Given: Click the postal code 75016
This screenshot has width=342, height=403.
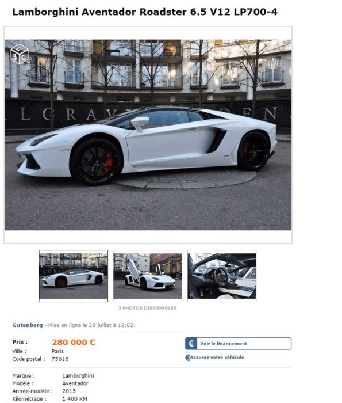Looking at the screenshot, I should [60, 359].
